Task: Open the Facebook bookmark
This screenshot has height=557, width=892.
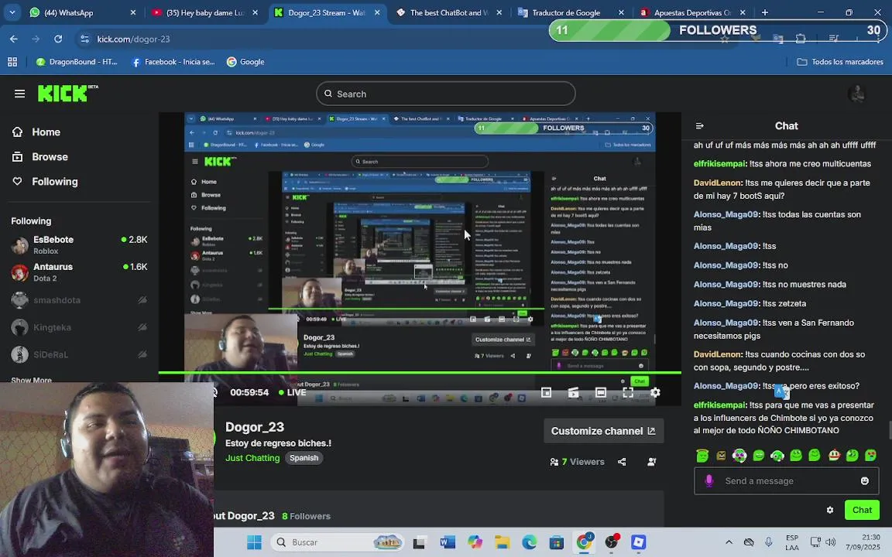Action: coord(173,62)
